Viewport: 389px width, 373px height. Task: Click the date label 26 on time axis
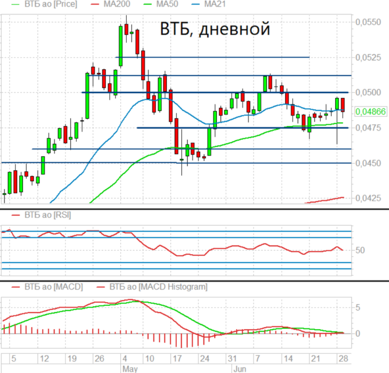(x=100, y=359)
